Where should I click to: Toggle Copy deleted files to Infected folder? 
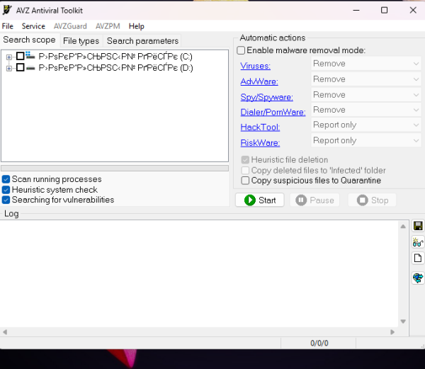[245, 171]
